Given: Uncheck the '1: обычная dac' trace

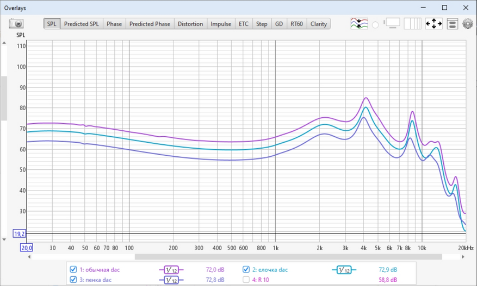Looking at the screenshot, I should pyautogui.click(x=73, y=270).
